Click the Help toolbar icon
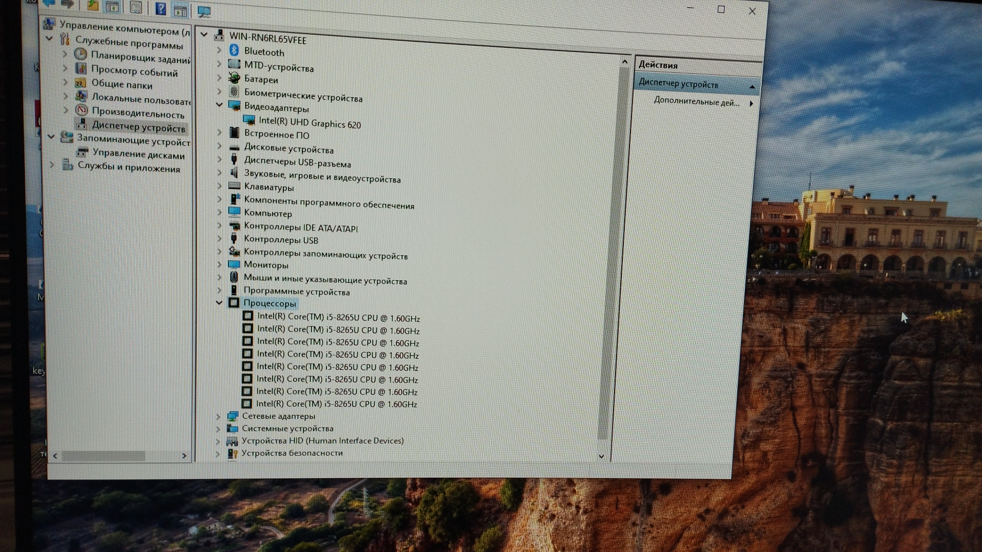This screenshot has width=982, height=552. (x=160, y=8)
